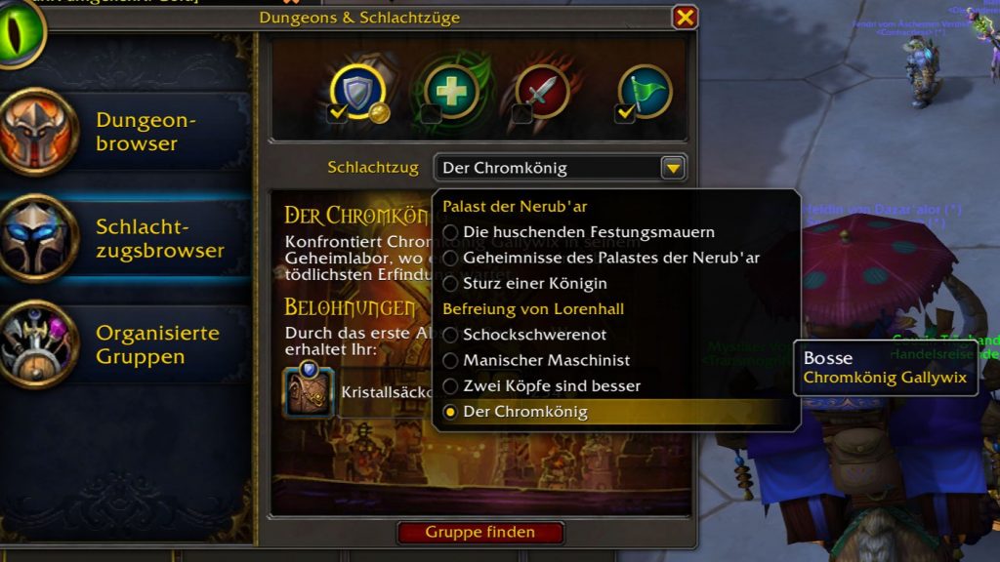1000x562 pixels.
Task: Click the Organisierte Gruppen icon
Action: click(38, 344)
